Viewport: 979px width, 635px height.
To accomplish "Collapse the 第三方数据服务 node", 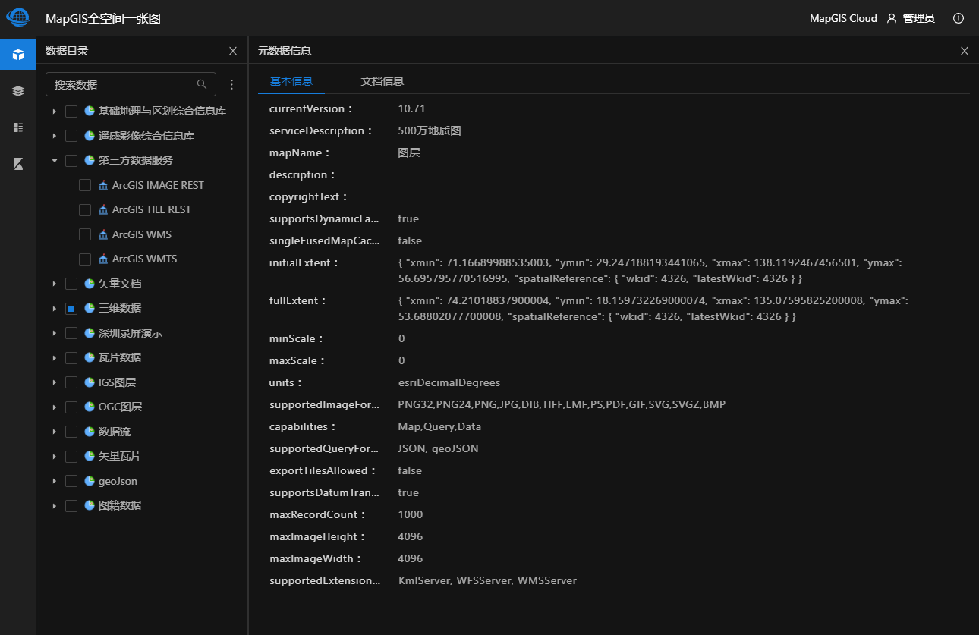I will pos(54,161).
